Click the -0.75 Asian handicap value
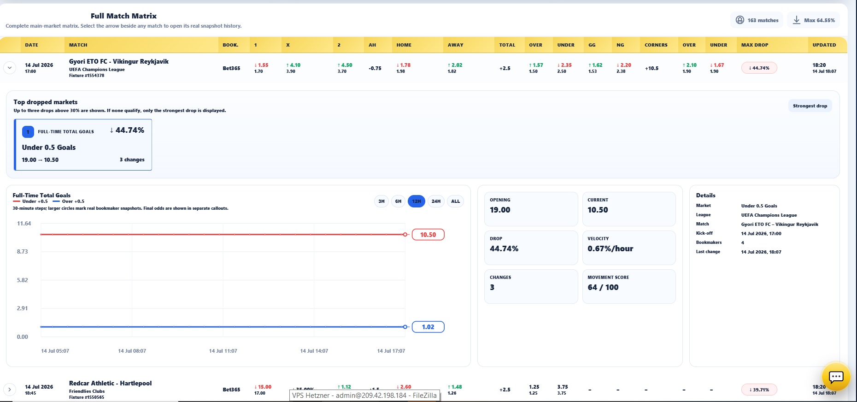The image size is (857, 402). 375,68
